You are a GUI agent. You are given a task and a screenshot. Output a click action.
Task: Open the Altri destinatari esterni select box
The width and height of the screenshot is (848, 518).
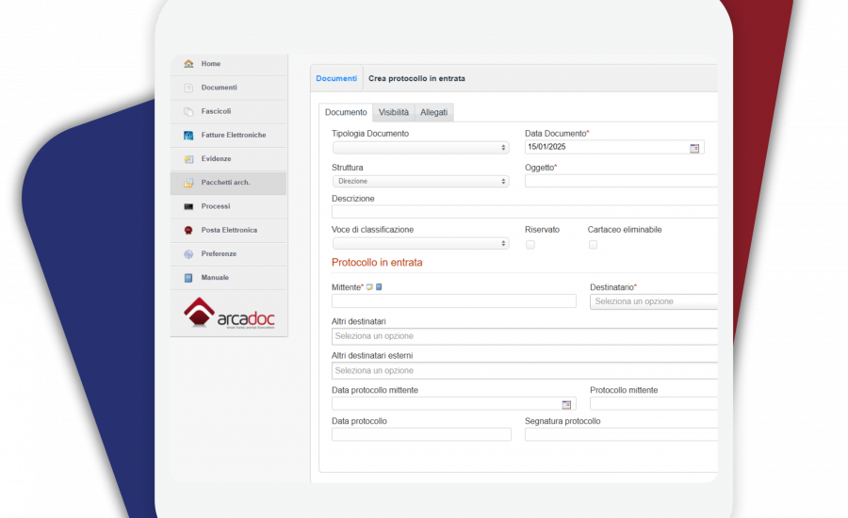pos(525,371)
